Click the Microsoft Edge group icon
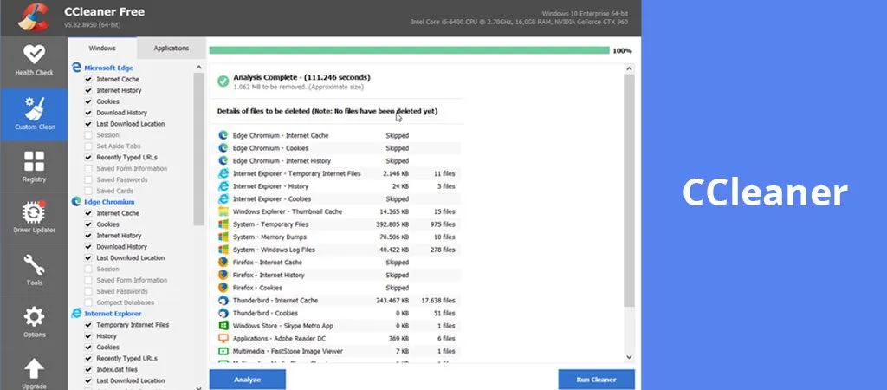This screenshot has width=887, height=390. point(76,68)
